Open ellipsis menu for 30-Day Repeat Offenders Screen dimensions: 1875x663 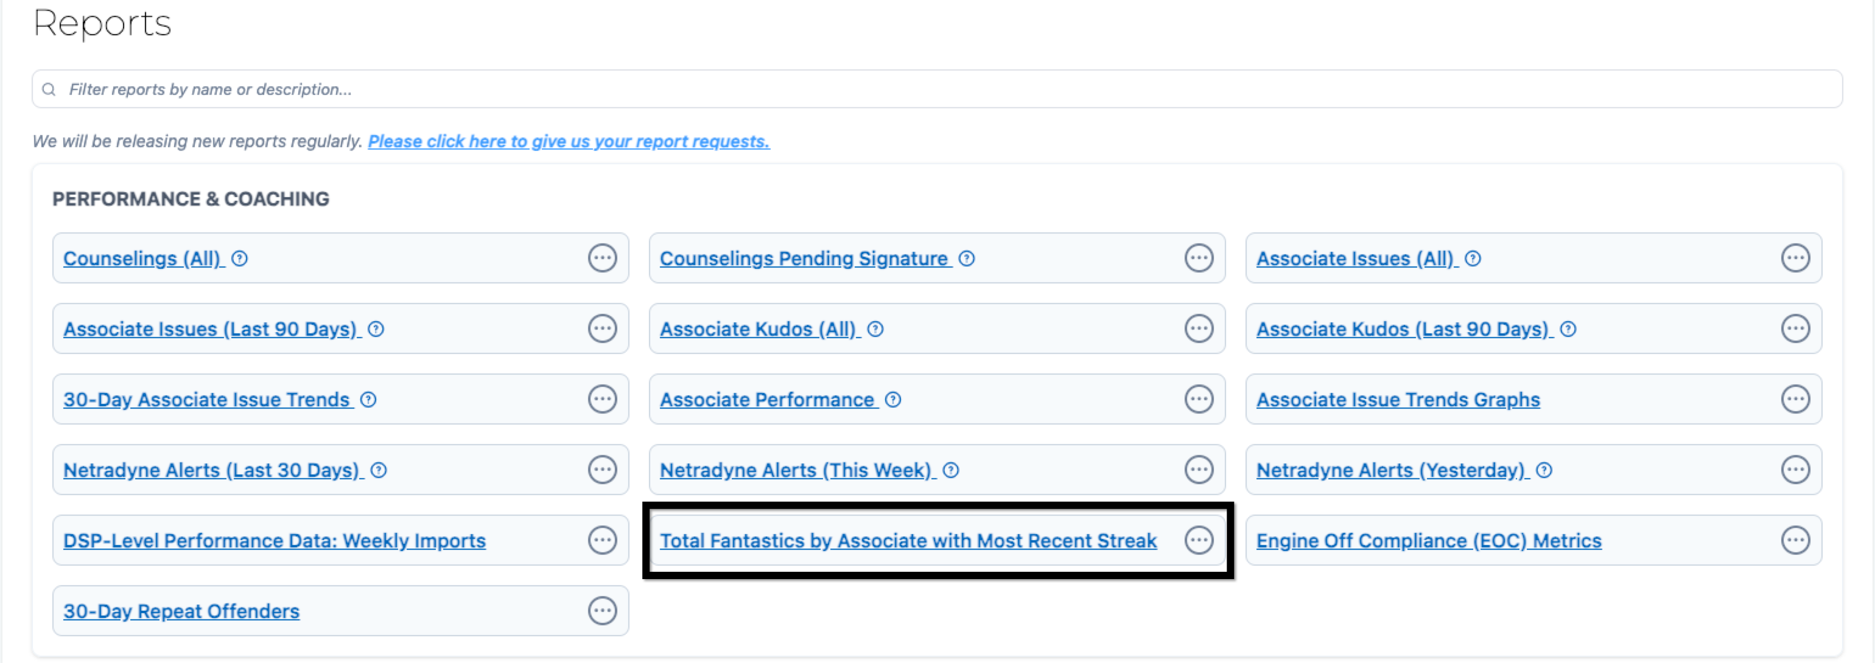pos(602,611)
